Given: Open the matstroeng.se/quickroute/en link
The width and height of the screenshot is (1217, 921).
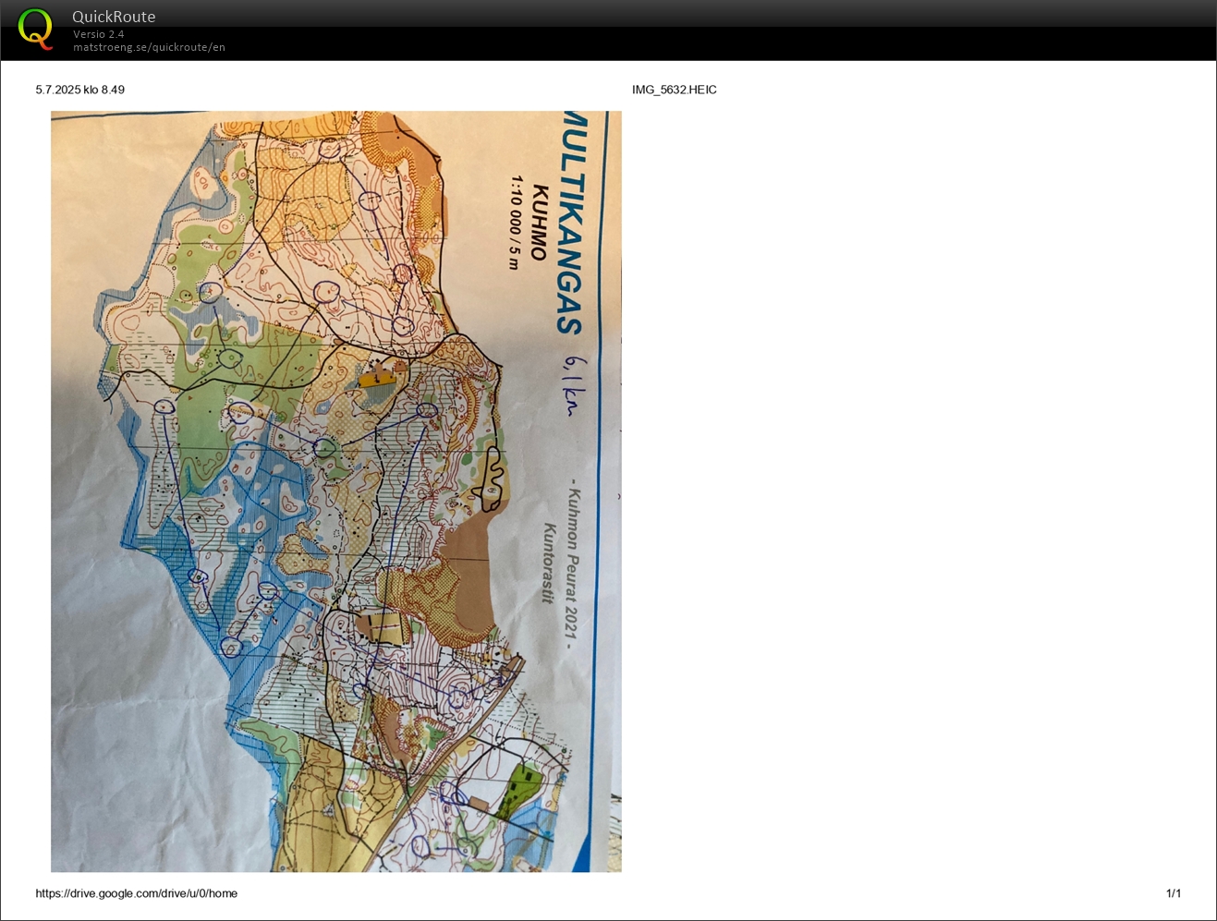Looking at the screenshot, I should click(149, 47).
